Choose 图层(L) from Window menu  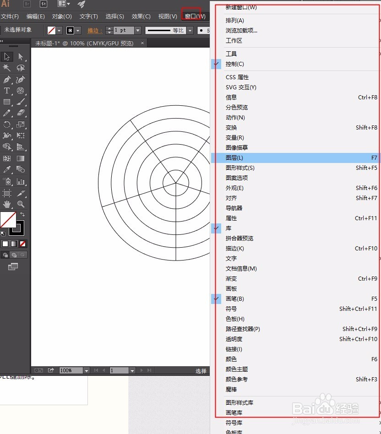coord(295,158)
